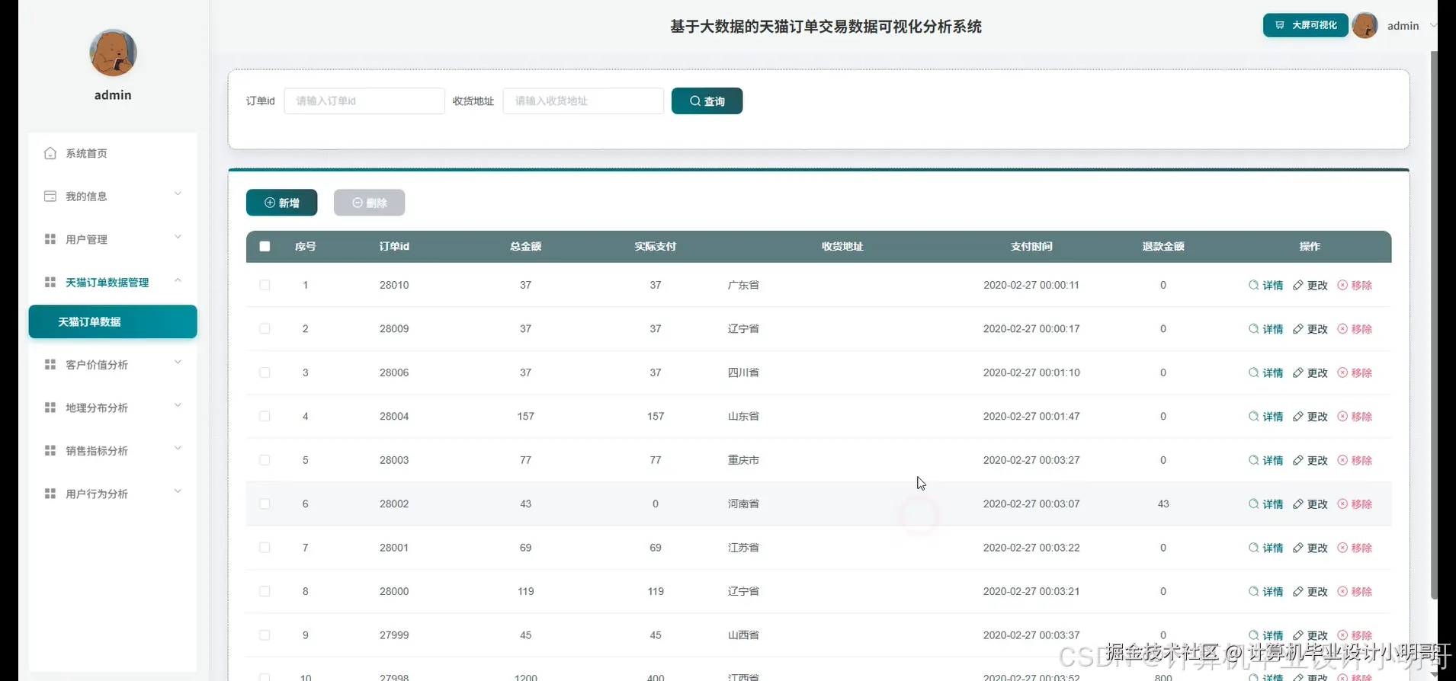Screen dimensions: 1456x681
Task: Open the 销售指标分析 menu
Action: tap(113, 451)
